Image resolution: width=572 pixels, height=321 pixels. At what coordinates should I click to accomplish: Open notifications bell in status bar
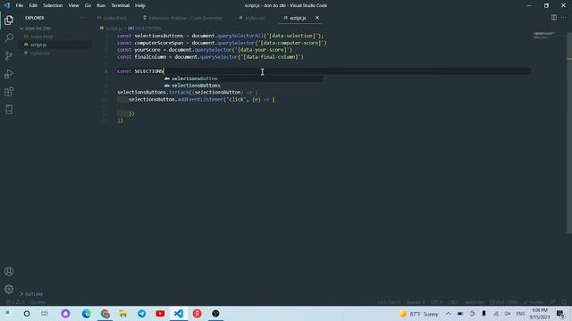click(x=564, y=302)
